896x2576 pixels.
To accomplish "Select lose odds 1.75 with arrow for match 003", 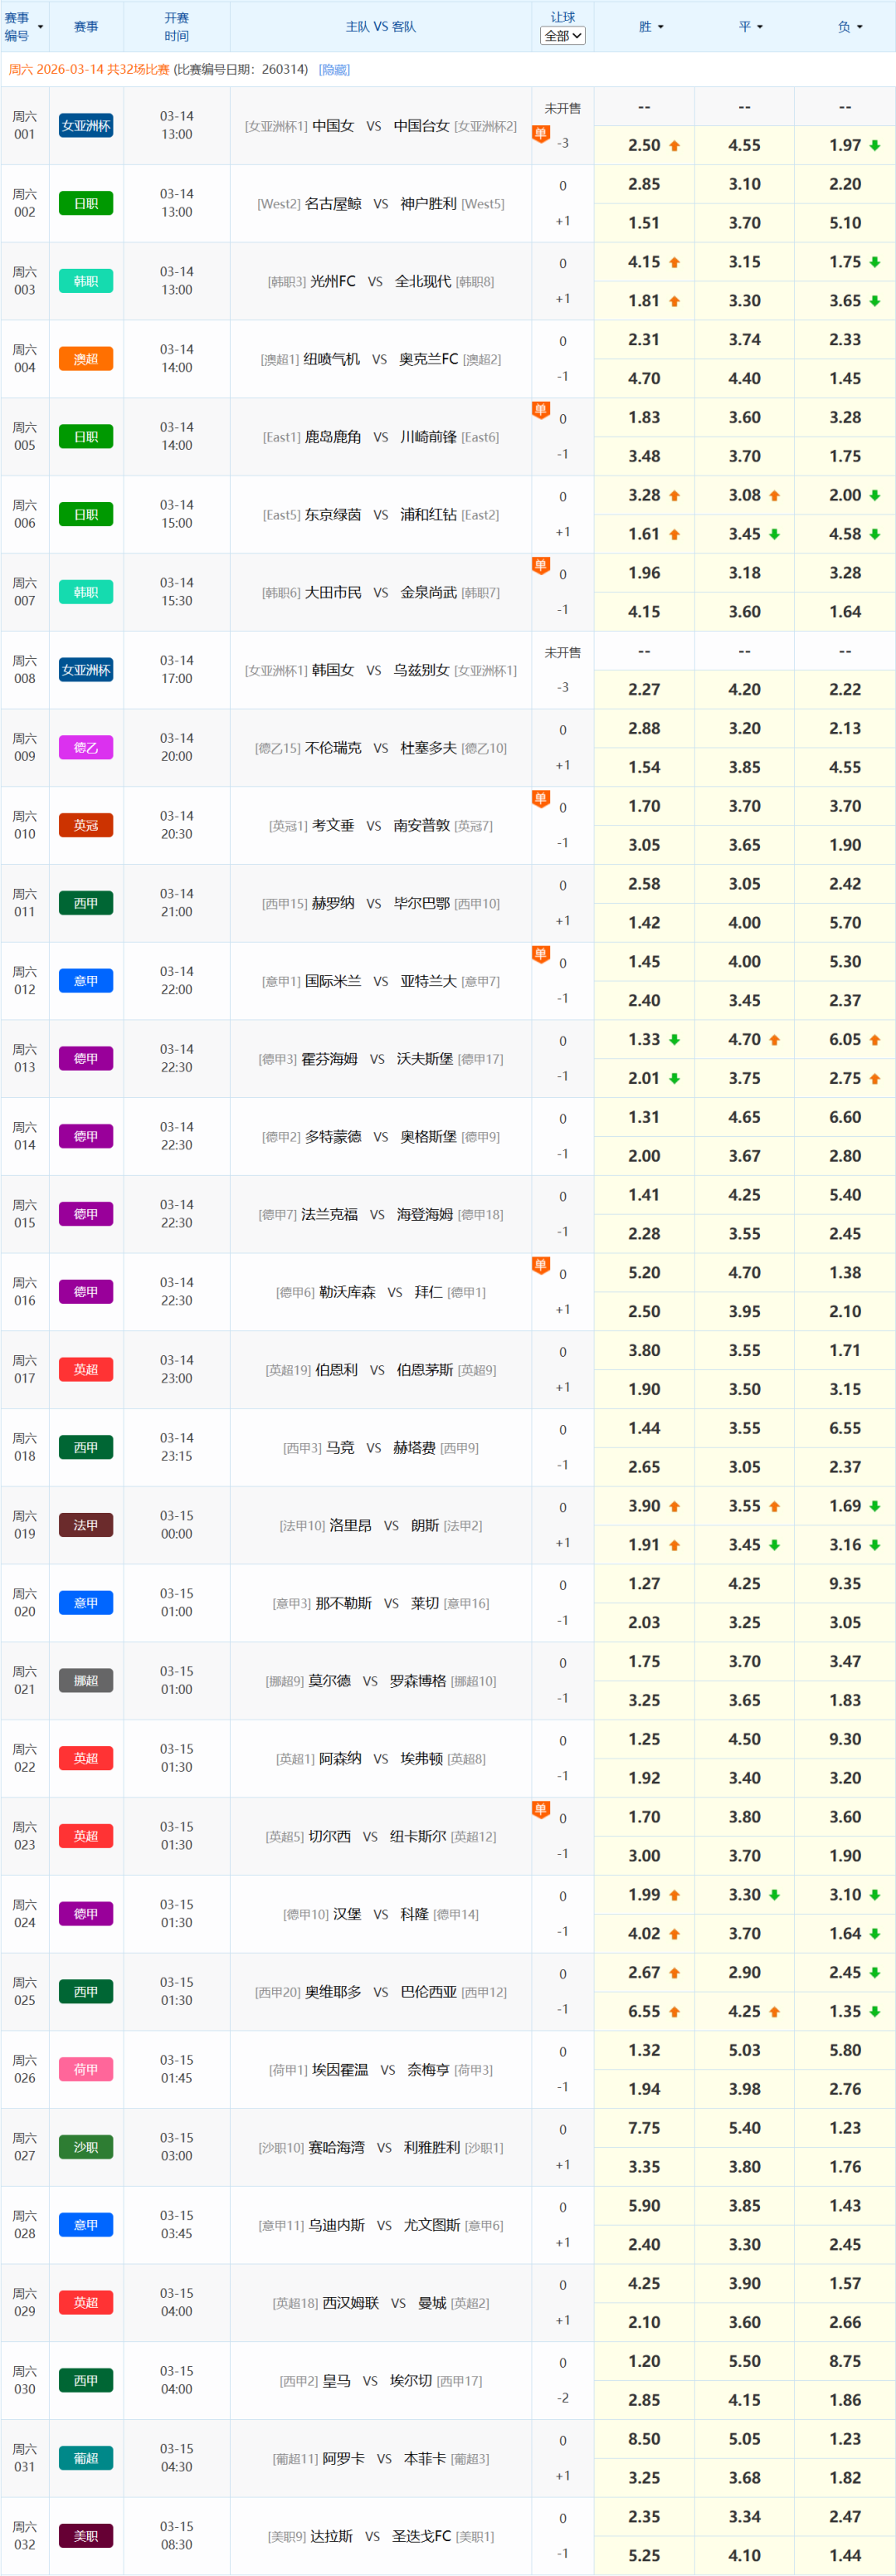I will [845, 262].
